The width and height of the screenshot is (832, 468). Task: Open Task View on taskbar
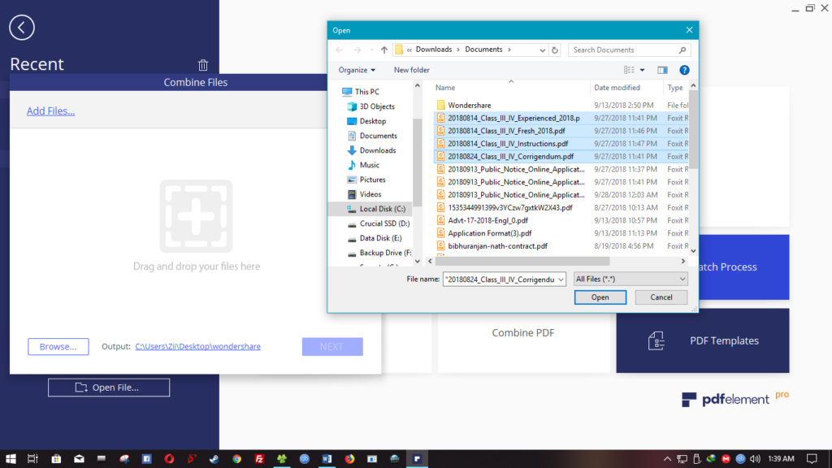32,459
